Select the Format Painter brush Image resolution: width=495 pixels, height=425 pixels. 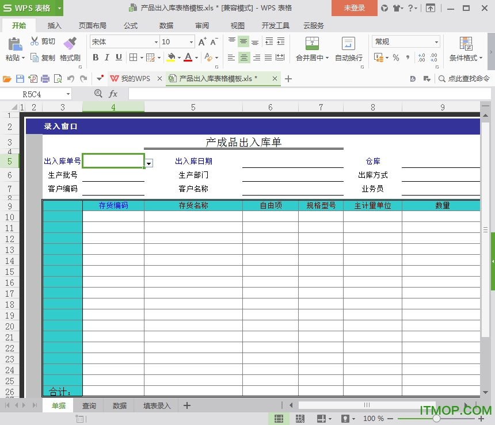tap(70, 43)
